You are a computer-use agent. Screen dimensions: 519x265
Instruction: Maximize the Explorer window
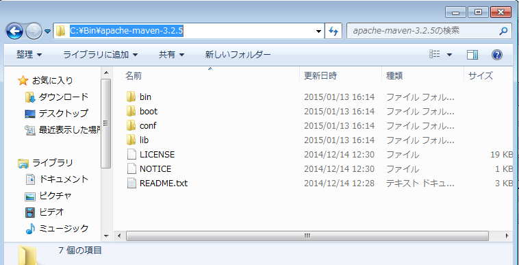[478, 12]
